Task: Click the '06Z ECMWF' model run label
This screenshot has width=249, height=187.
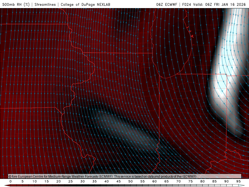Action: 167,4
